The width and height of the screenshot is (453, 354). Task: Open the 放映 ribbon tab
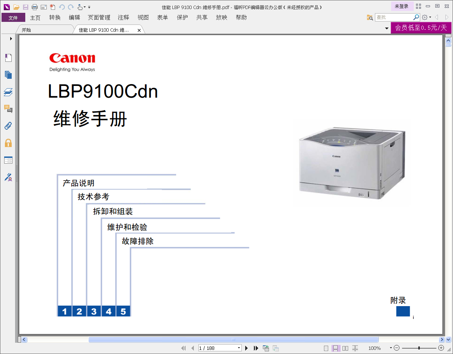click(x=221, y=17)
